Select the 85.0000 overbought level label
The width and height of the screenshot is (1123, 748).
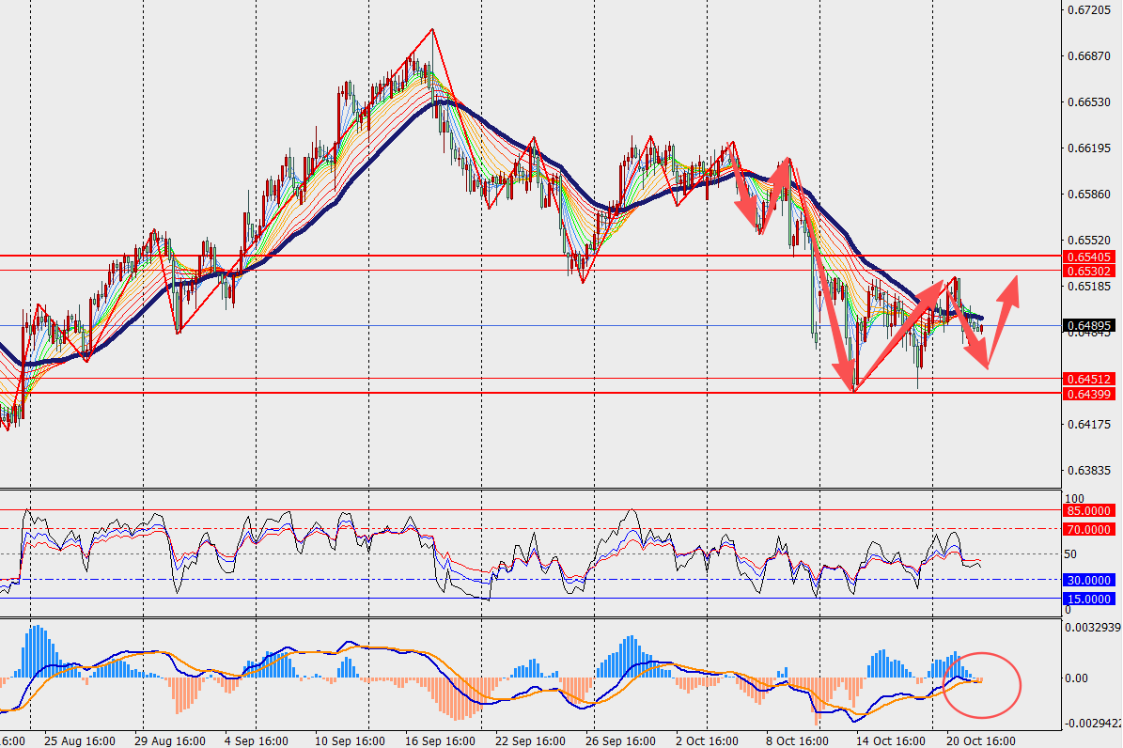[1089, 510]
